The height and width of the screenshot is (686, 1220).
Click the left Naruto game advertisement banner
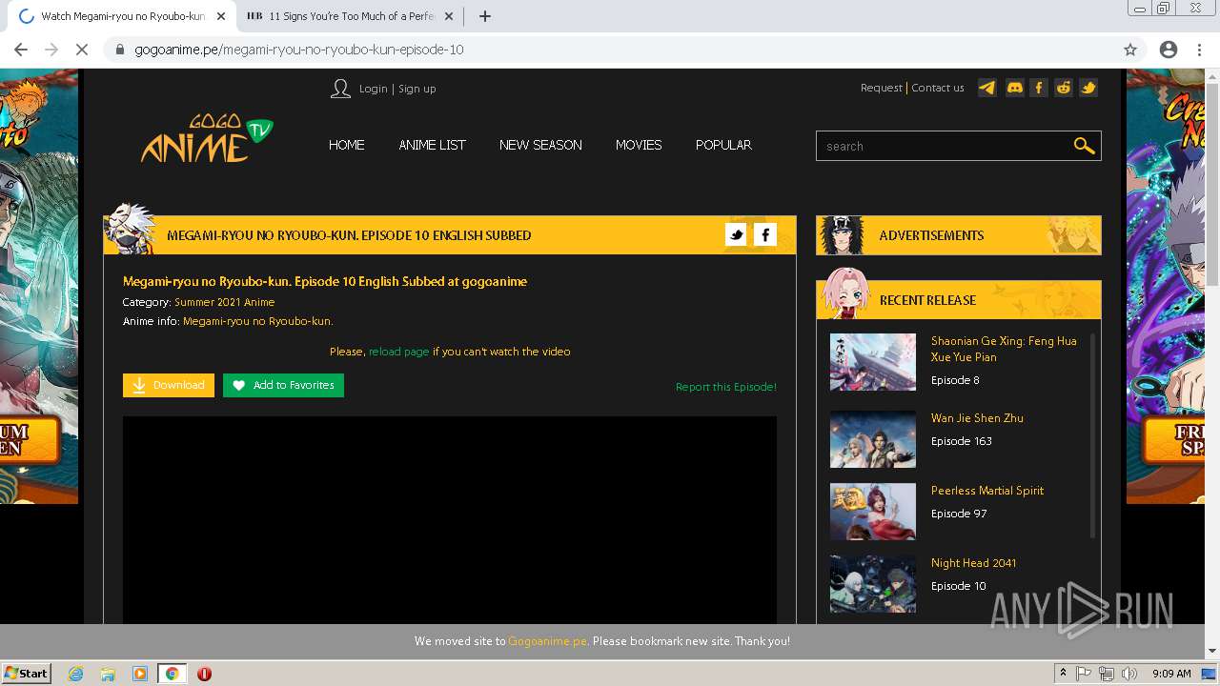coord(39,286)
